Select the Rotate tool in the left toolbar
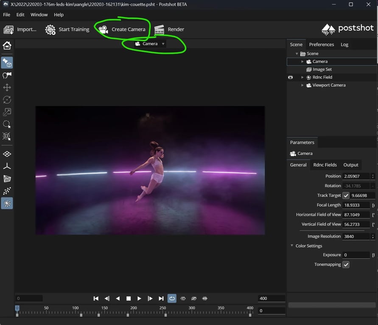The height and width of the screenshot is (325, 378). (x=7, y=100)
